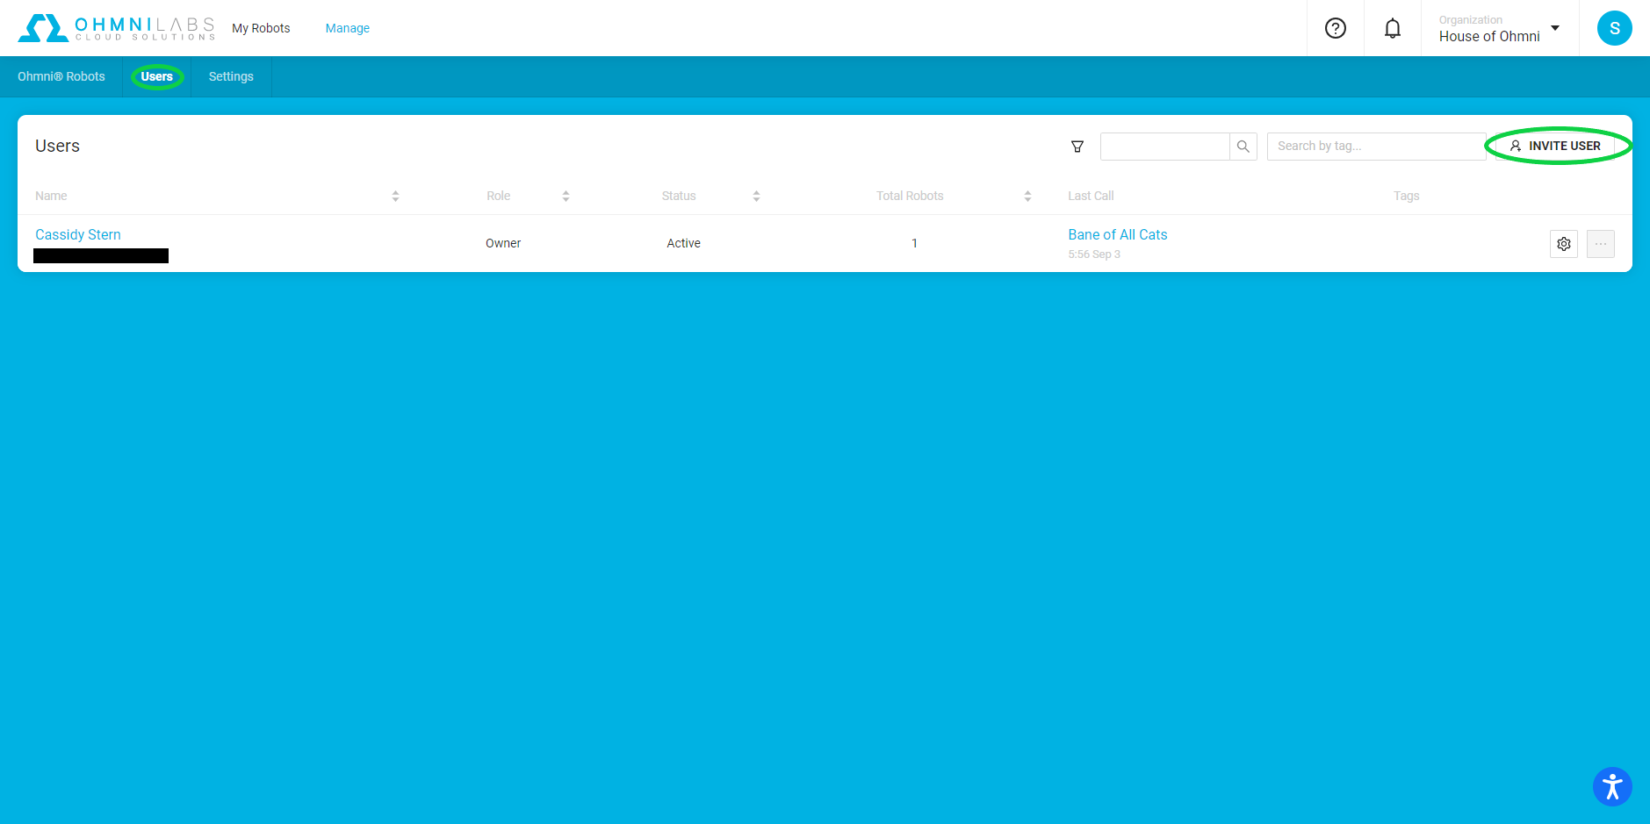Open the three-dot menu for Cassidy Stern
Viewport: 1650px width, 824px height.
pyautogui.click(x=1600, y=244)
